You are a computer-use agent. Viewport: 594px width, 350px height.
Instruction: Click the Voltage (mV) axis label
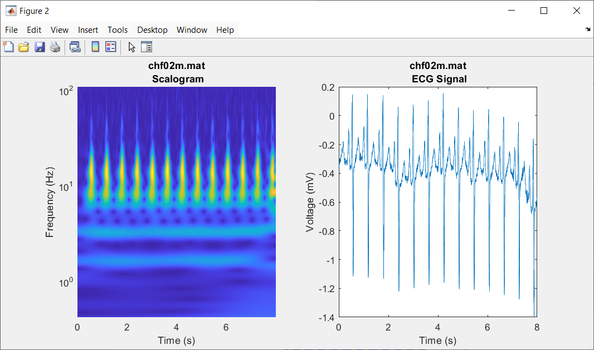point(310,202)
